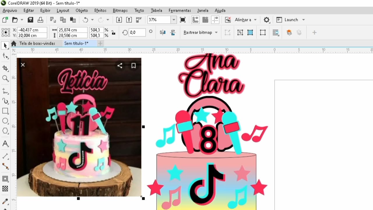Open the Arquivo menu
The width and height of the screenshot is (373, 210).
[10, 10]
